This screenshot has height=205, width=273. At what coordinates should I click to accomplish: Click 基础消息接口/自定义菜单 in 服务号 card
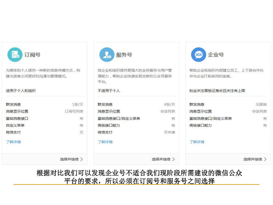tap(119, 119)
